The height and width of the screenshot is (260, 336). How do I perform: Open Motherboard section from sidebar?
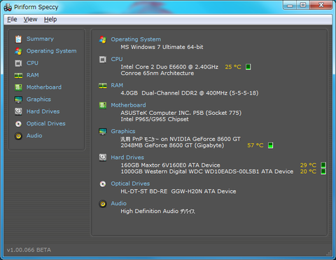pyautogui.click(x=44, y=88)
